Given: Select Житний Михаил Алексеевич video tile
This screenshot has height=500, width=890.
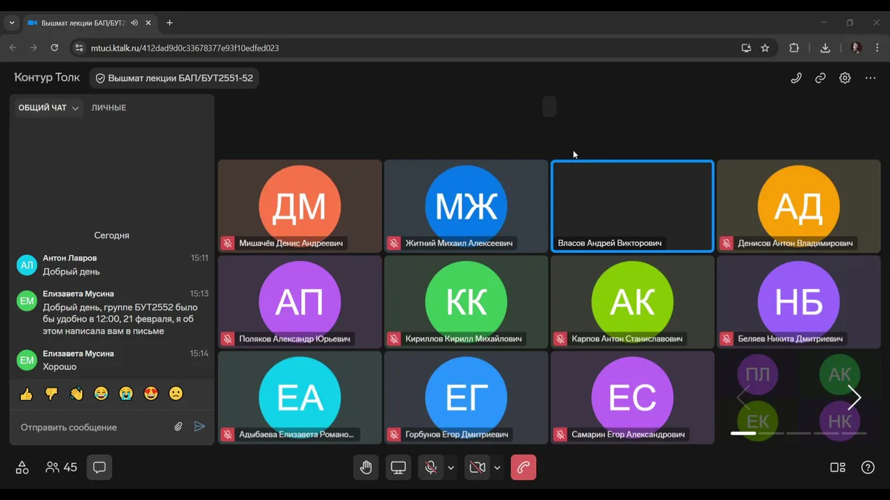Looking at the screenshot, I should (x=466, y=206).
